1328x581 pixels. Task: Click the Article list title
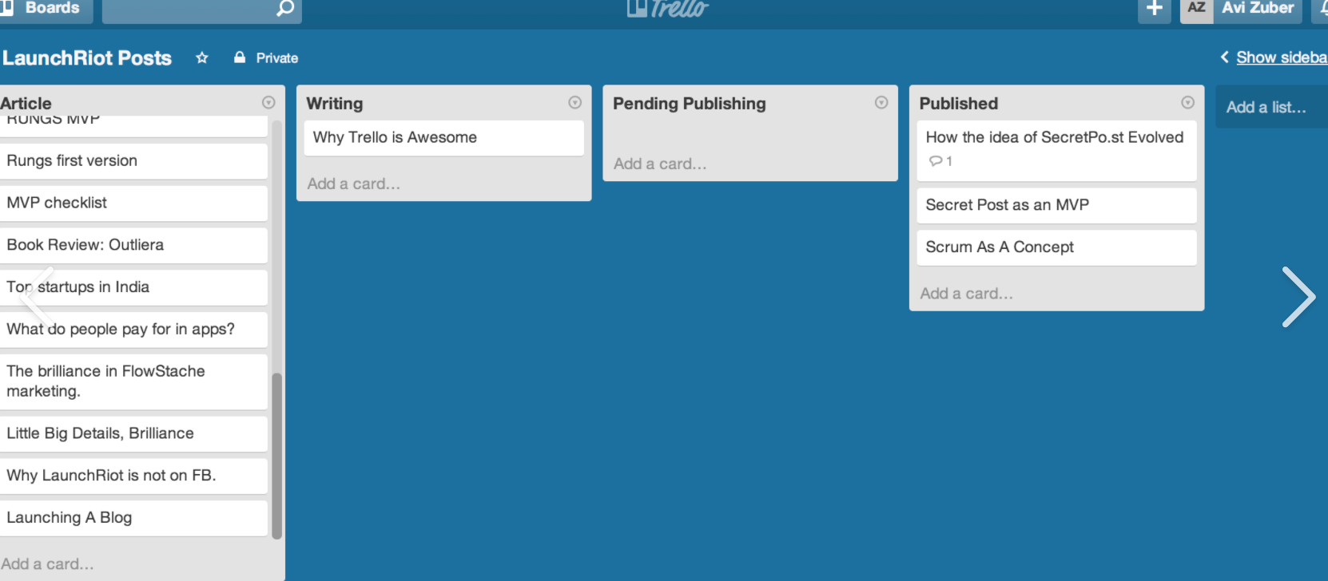coord(26,104)
